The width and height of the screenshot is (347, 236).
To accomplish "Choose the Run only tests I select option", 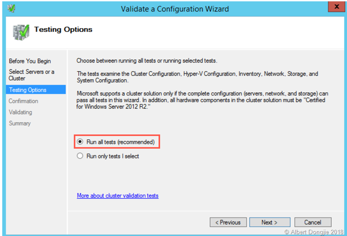I will click(80, 156).
